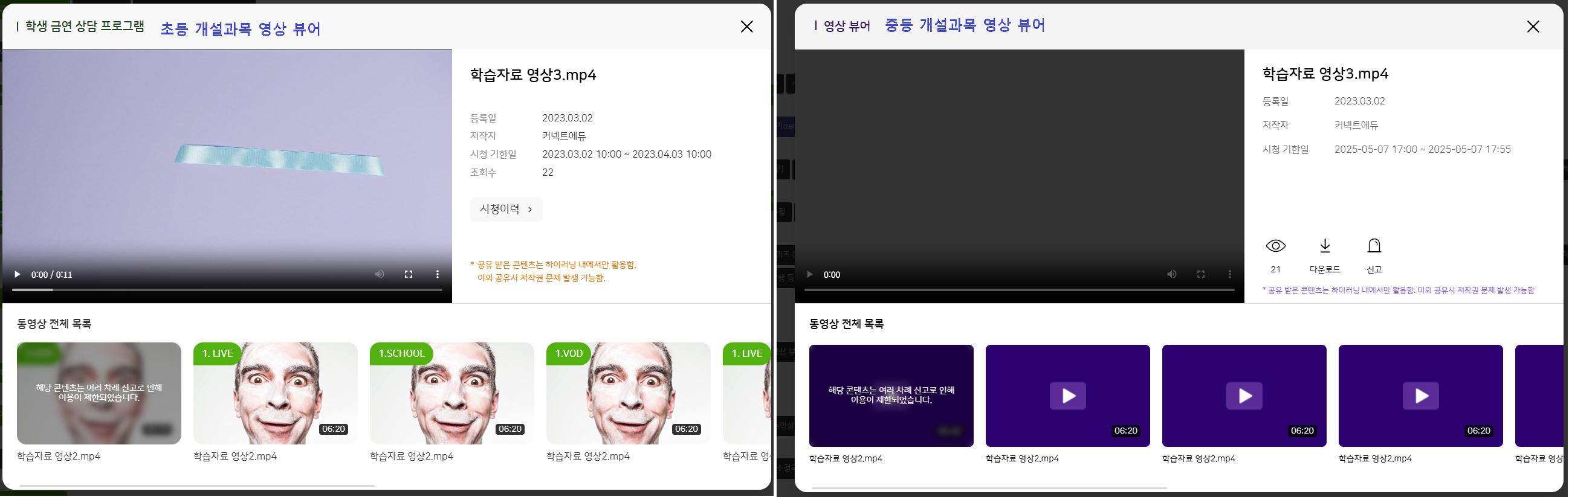Report the video using the 신고 icon
This screenshot has height=497, width=1569.
[1374, 246]
